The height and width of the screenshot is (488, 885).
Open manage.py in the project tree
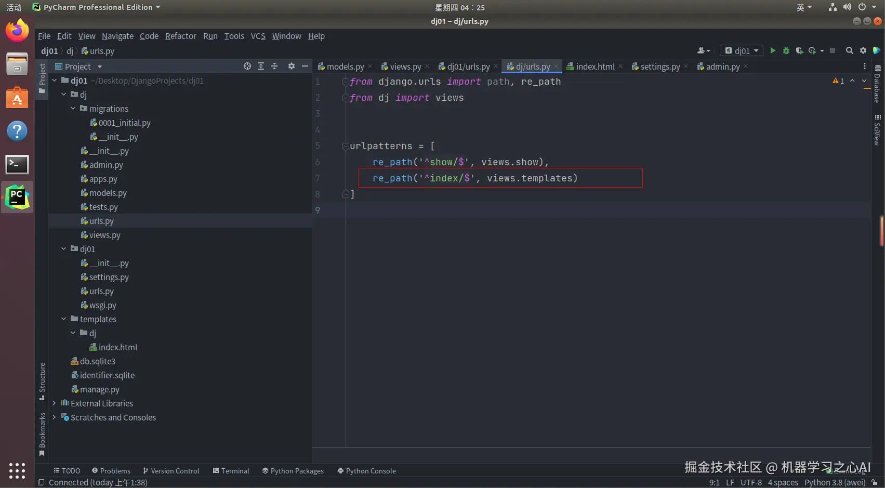coord(100,389)
